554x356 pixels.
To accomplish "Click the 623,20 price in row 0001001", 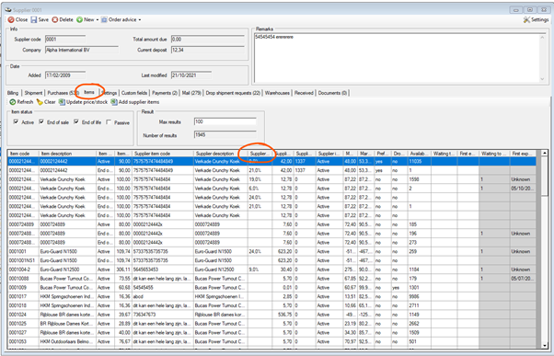I will pyautogui.click(x=284, y=251).
